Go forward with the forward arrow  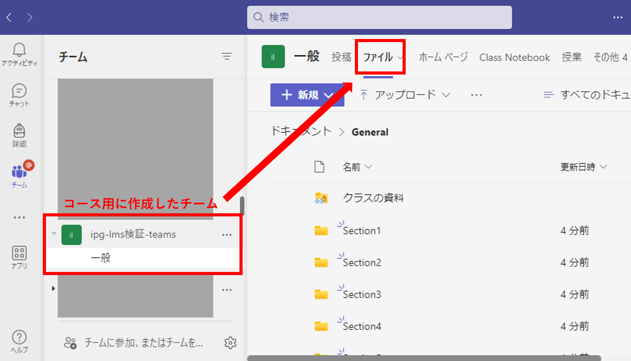tap(30, 17)
